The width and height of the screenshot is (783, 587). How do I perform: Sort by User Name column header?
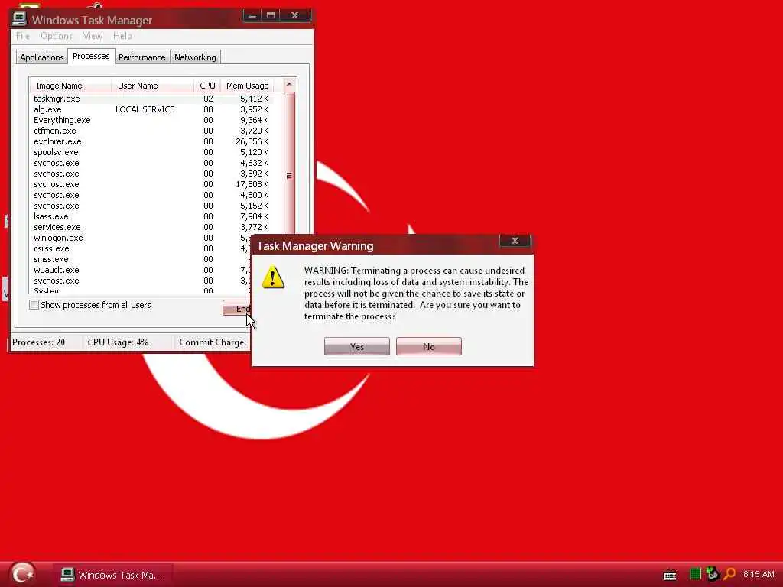152,86
